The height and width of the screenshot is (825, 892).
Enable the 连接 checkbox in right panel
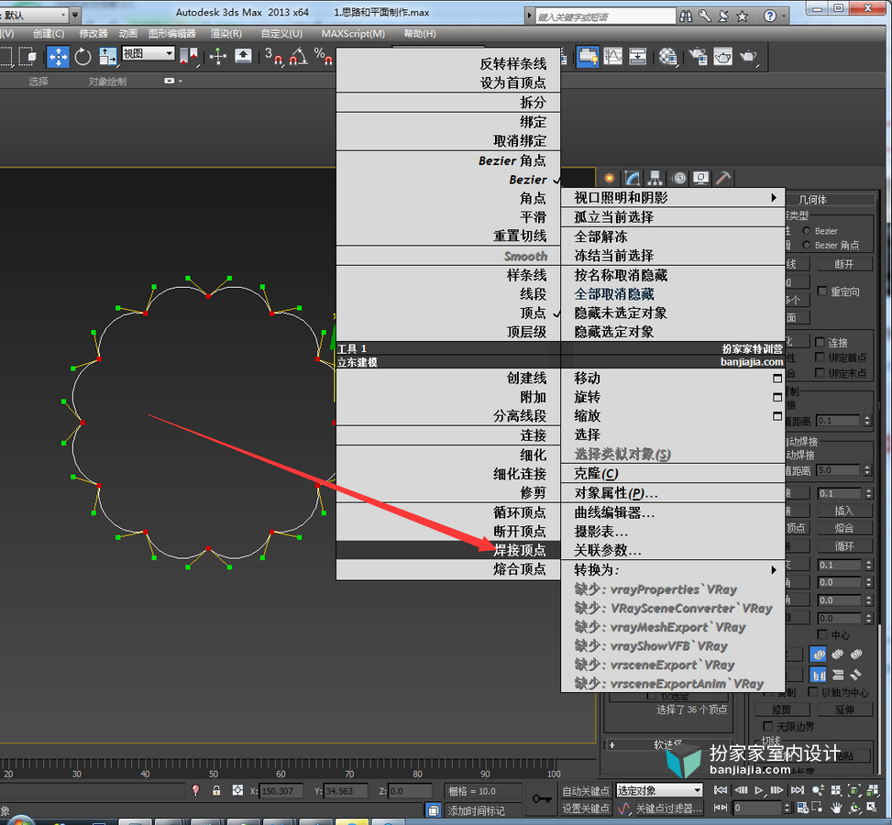point(820,342)
